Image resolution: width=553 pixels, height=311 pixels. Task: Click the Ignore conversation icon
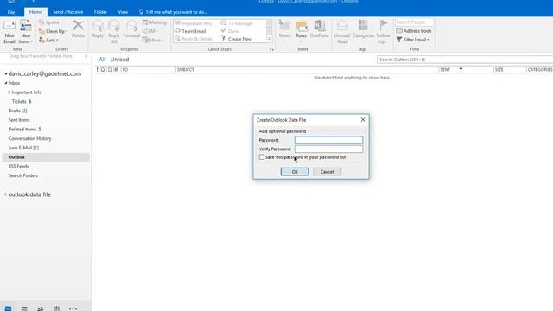pos(41,22)
